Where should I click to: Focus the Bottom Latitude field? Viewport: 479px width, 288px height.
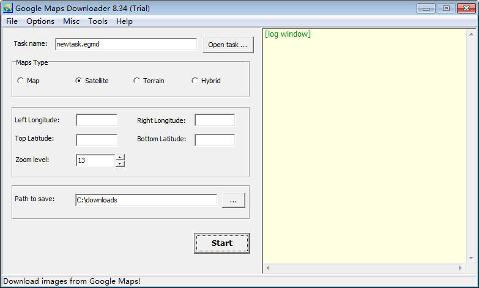click(x=215, y=140)
